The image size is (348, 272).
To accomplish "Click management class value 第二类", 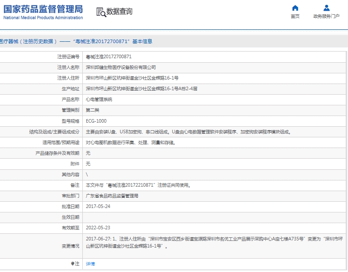I will tap(93, 110).
